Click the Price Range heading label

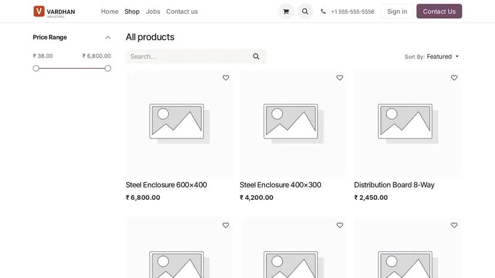50,37
